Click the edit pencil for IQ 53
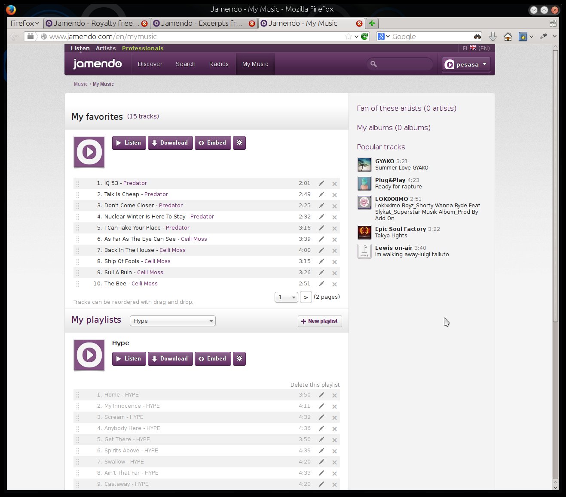This screenshot has width=566, height=497. 321,183
